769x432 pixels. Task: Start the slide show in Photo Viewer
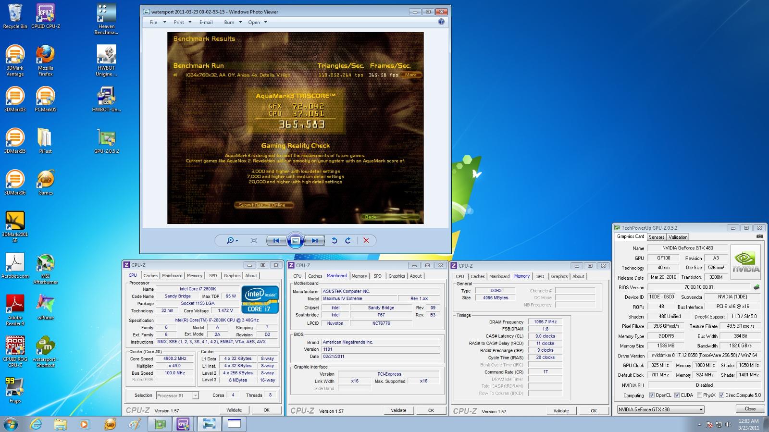(296, 241)
